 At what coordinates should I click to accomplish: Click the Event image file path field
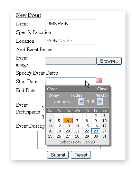point(71,61)
